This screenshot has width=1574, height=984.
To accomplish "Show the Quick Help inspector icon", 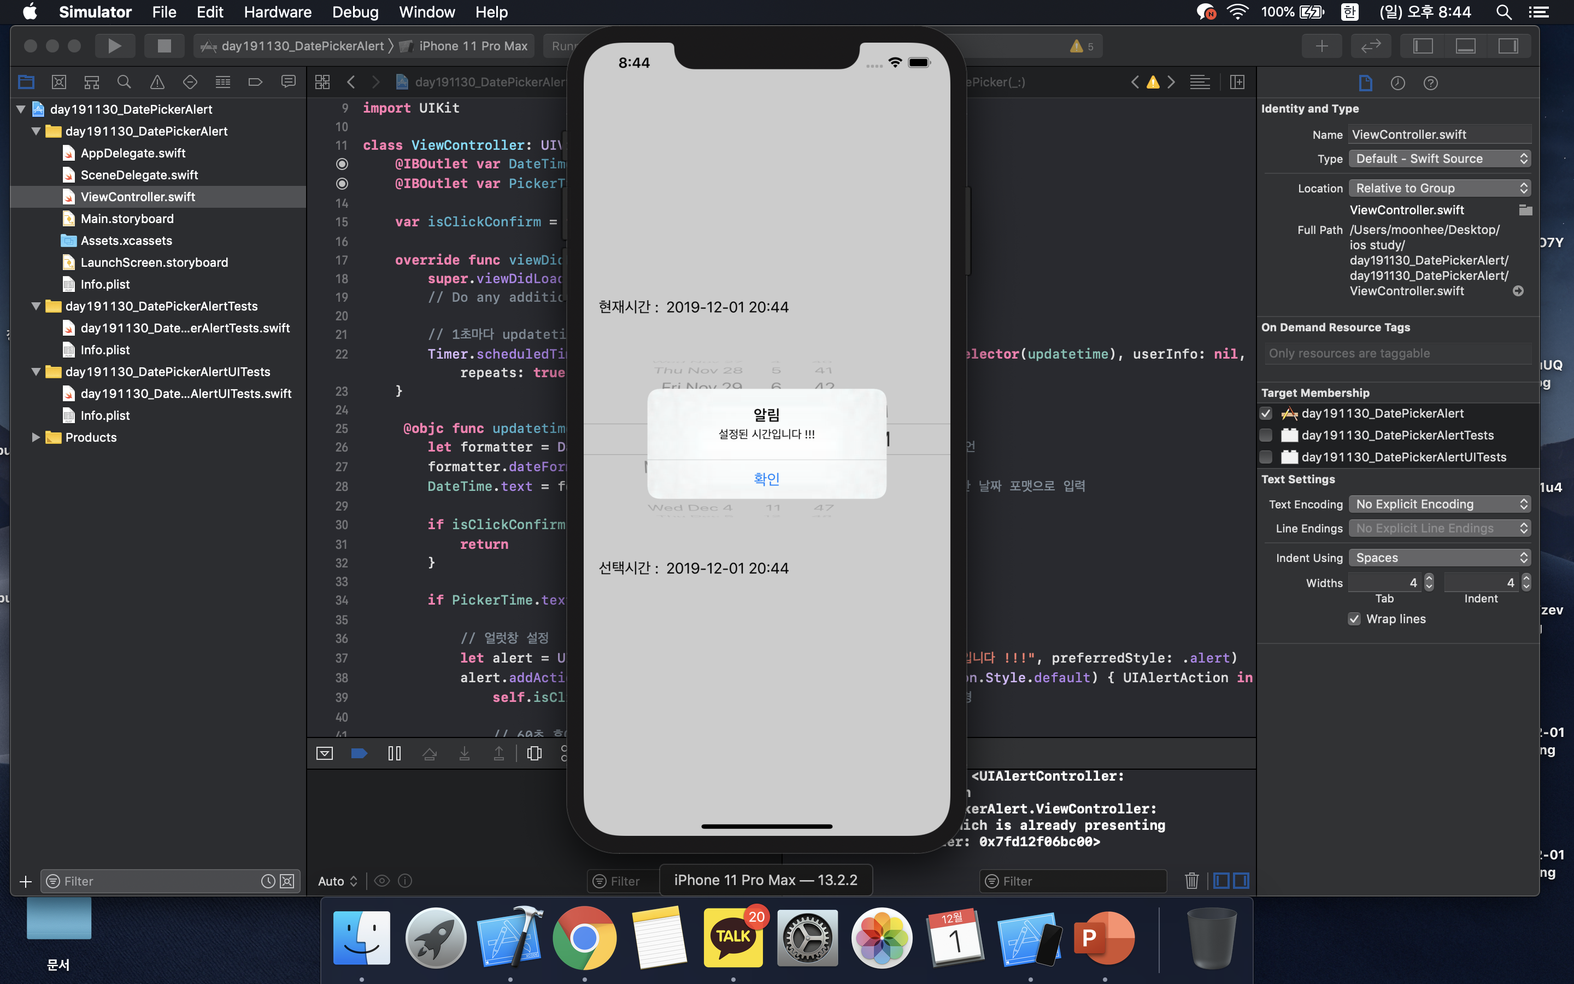I will pos(1430,83).
